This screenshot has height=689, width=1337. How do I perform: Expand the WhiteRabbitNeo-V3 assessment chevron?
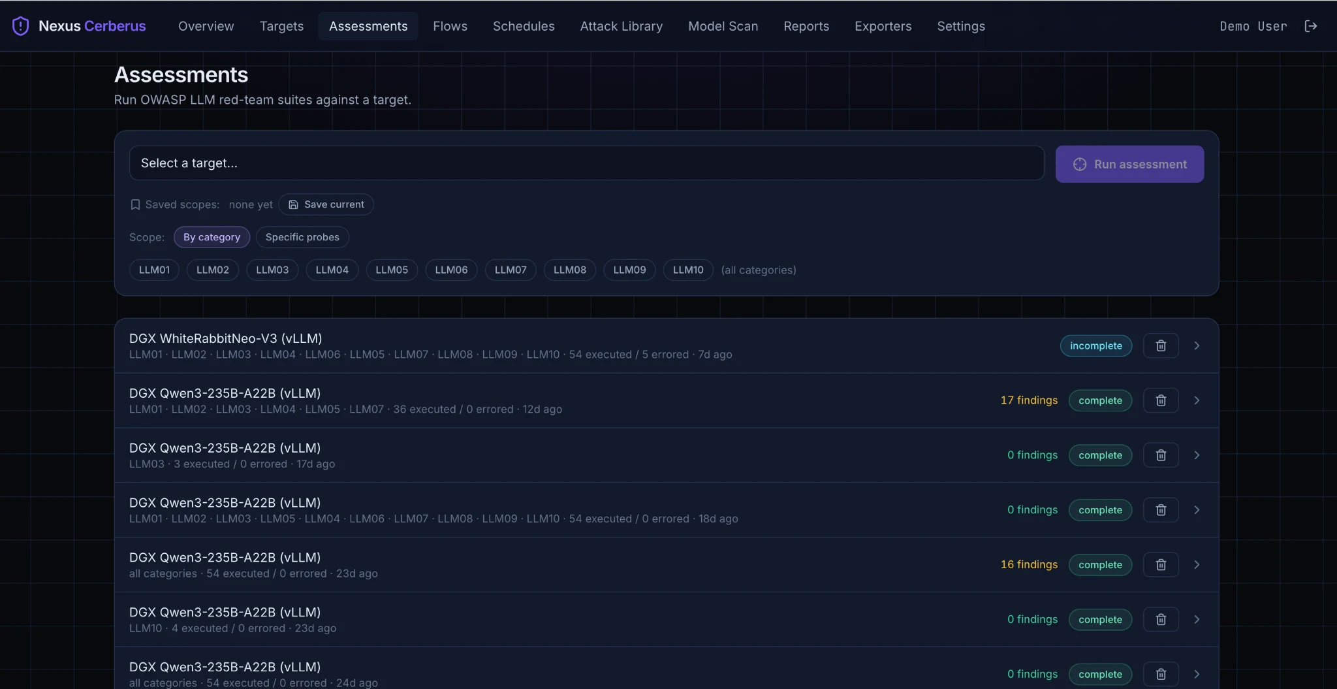[x=1197, y=345]
